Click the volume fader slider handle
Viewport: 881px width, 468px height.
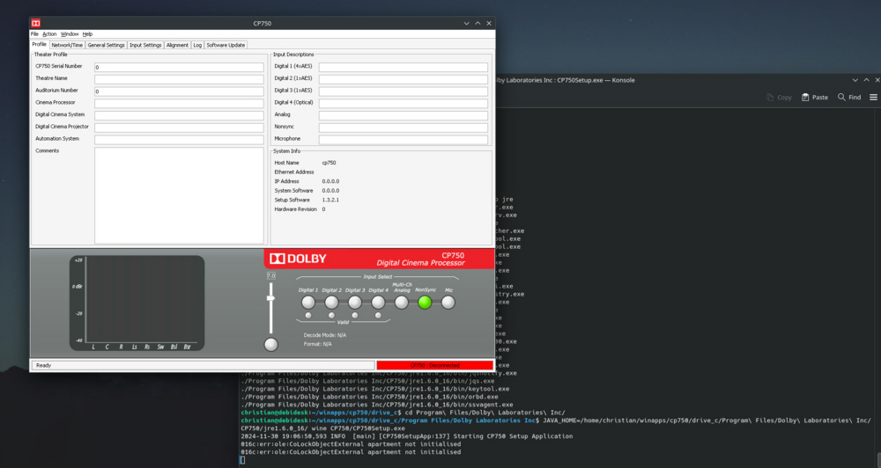tap(270, 298)
